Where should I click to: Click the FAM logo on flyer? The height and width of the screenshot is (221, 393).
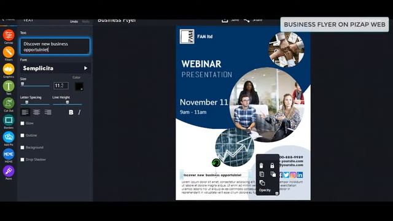(x=187, y=37)
